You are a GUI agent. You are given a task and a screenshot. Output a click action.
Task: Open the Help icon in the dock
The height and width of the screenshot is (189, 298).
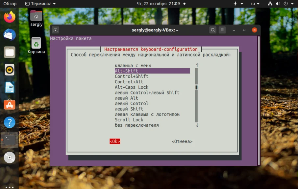(10, 122)
